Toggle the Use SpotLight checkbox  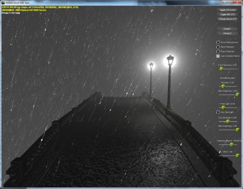pyautogui.click(x=218, y=112)
